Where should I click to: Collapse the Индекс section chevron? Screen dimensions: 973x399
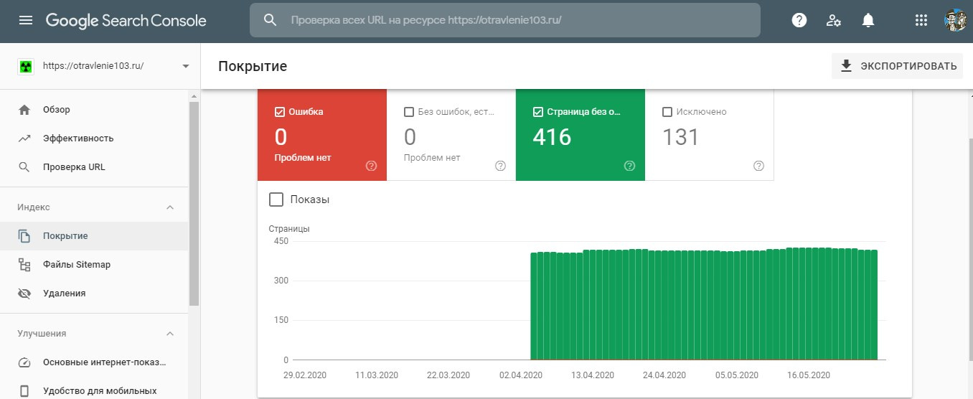coord(170,207)
